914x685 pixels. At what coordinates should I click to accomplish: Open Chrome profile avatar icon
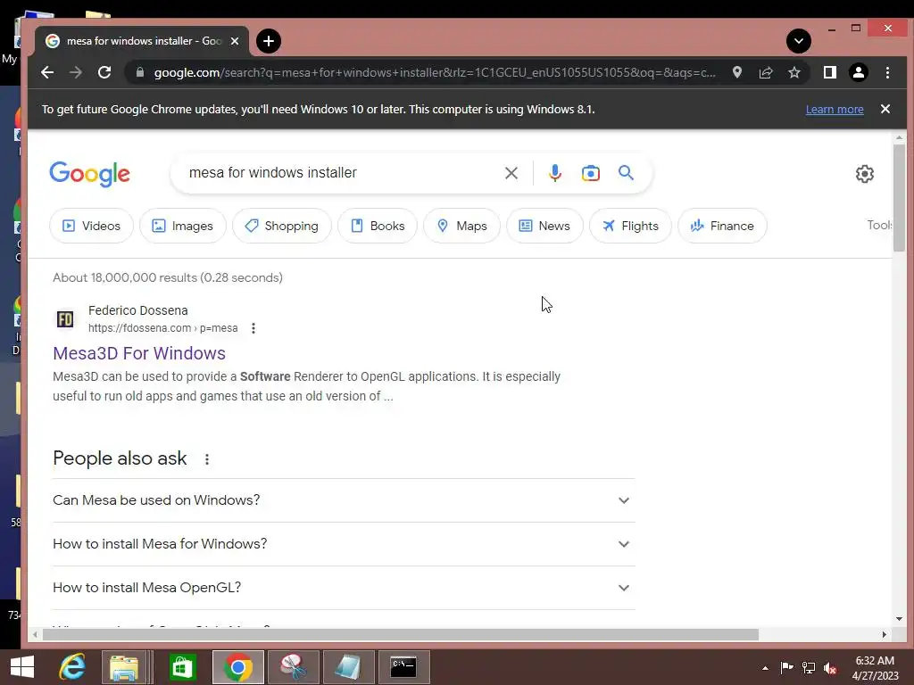859,72
